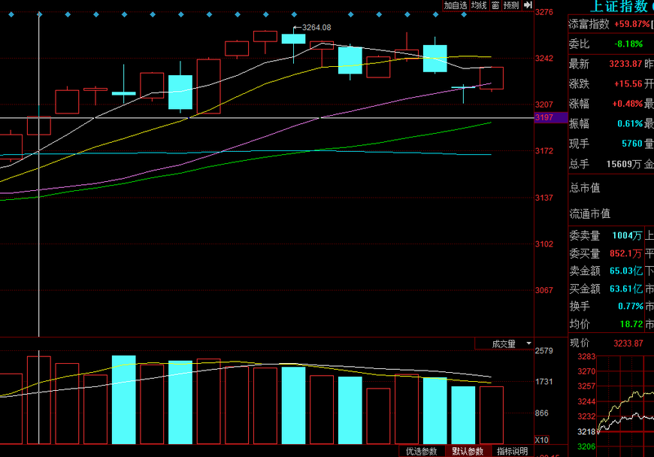Select the purple 3197 crosshair price tag
654x457 pixels.
(550, 117)
